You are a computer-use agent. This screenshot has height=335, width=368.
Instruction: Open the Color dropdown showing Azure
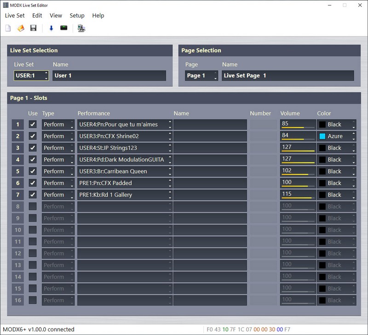(x=337, y=136)
